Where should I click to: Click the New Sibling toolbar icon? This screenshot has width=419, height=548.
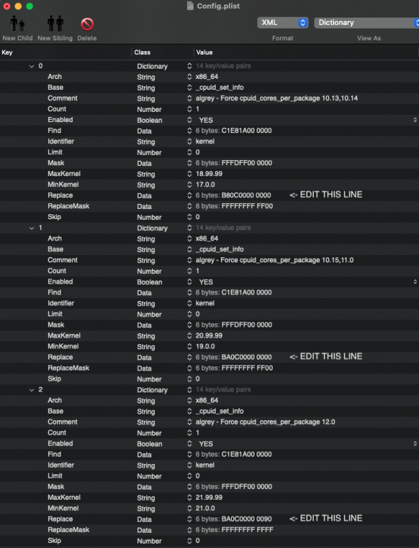tap(56, 24)
